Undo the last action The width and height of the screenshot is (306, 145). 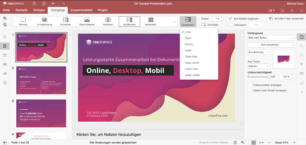pos(53,4)
